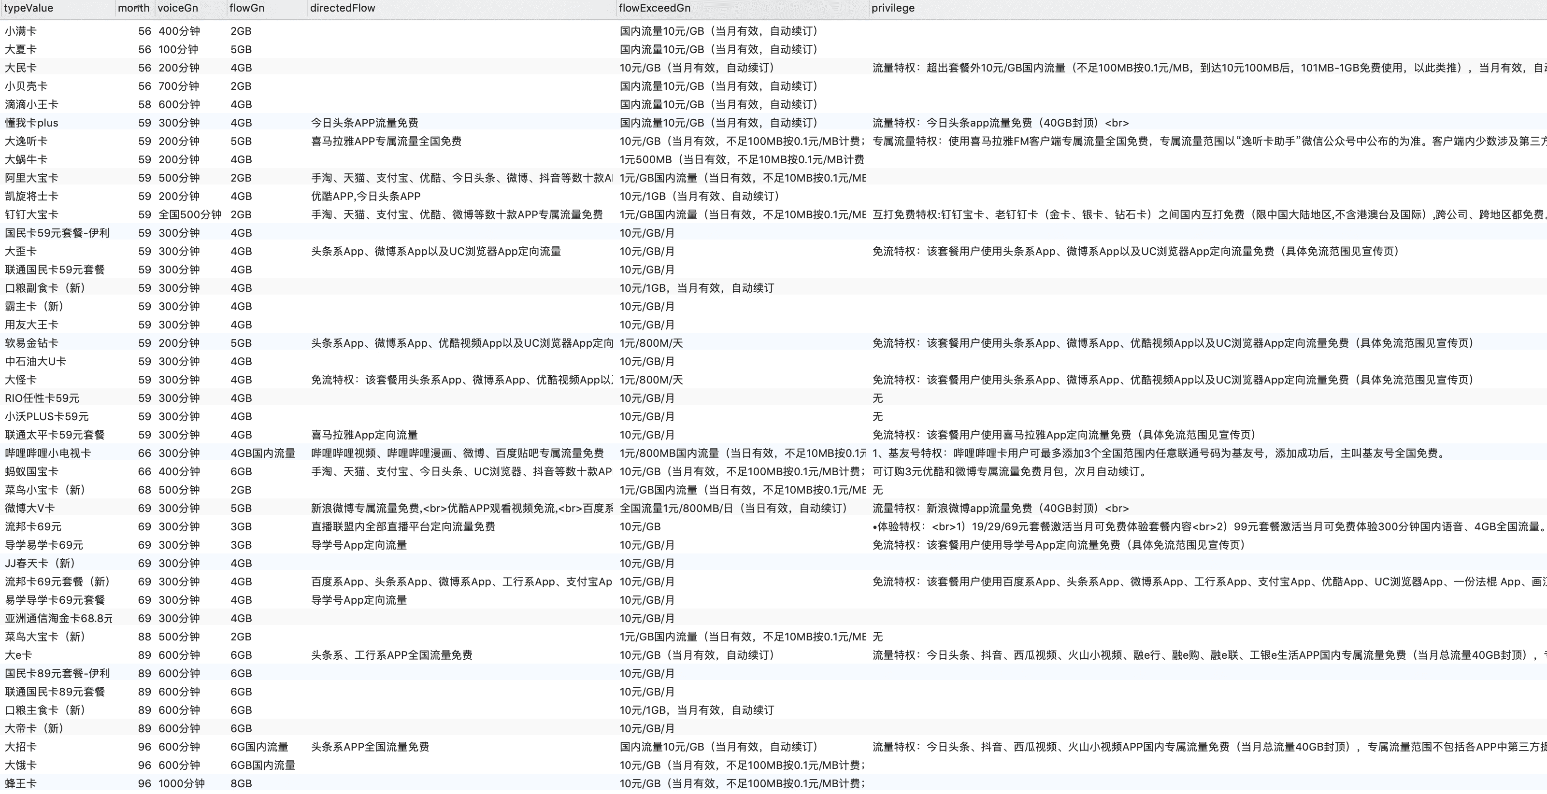Select the 大怪卡 cell
The height and width of the screenshot is (794, 1547).
20,380
